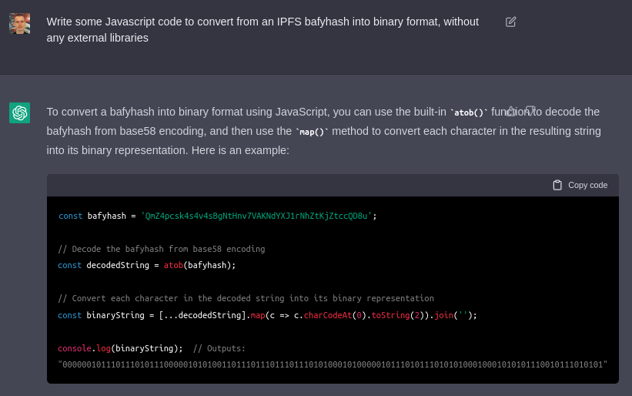This screenshot has height=396, width=632.
Task: Click 'Here is an example:' response text
Action: (224, 150)
